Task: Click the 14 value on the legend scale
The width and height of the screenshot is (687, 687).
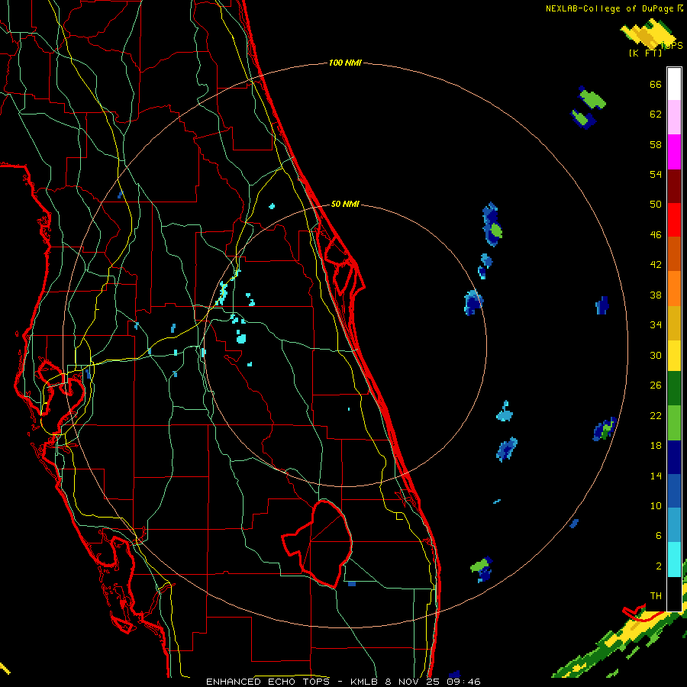Action: tap(656, 476)
